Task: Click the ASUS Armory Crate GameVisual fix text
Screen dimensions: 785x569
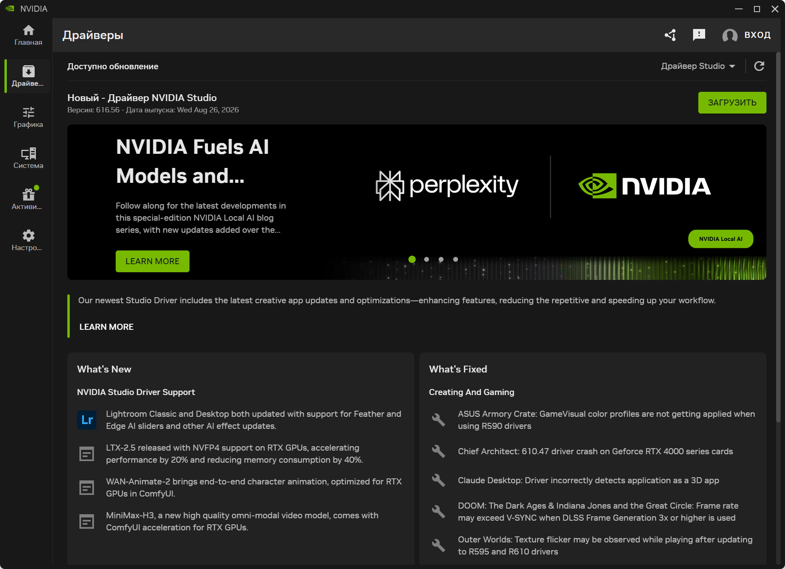Action: pyautogui.click(x=606, y=420)
